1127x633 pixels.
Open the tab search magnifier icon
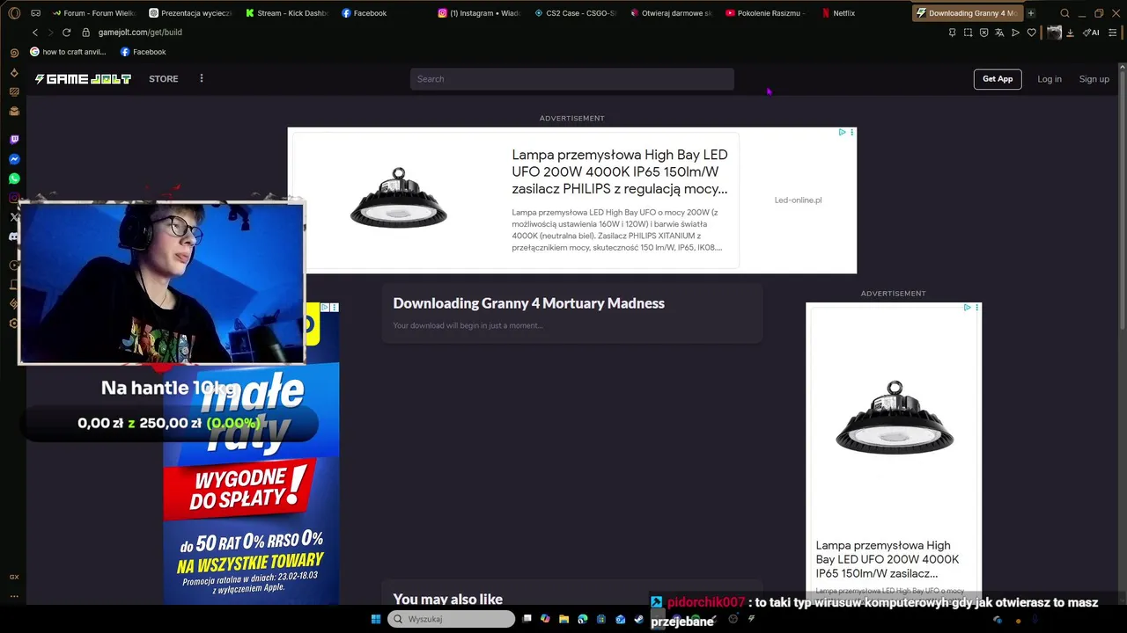(1064, 13)
